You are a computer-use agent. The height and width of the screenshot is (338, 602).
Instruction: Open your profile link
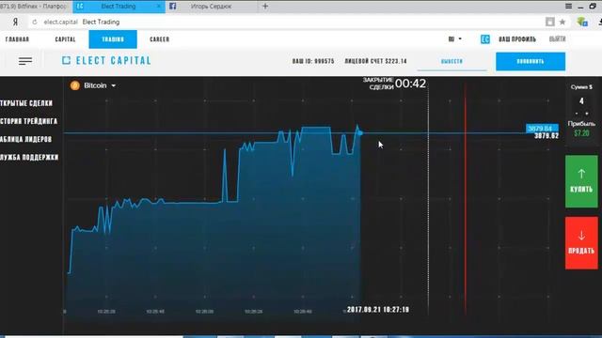pyautogui.click(x=516, y=39)
